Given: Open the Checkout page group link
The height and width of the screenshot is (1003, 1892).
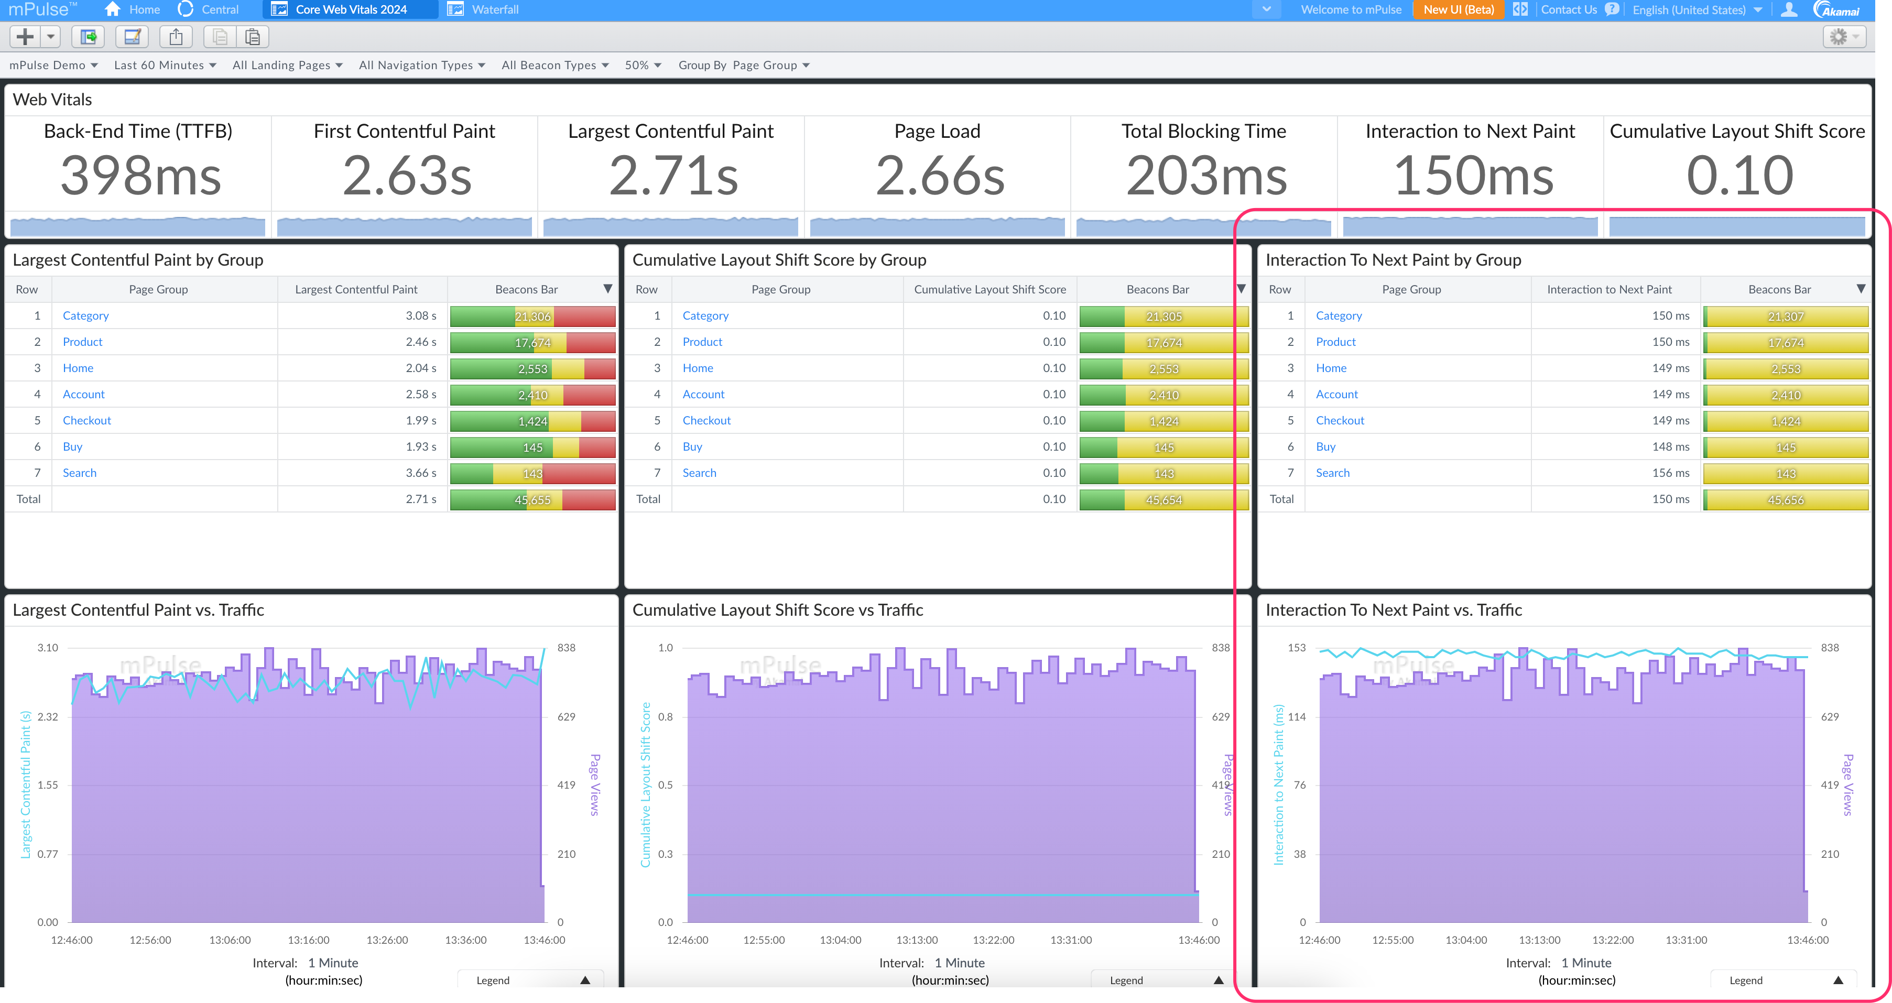Looking at the screenshot, I should click(x=86, y=420).
